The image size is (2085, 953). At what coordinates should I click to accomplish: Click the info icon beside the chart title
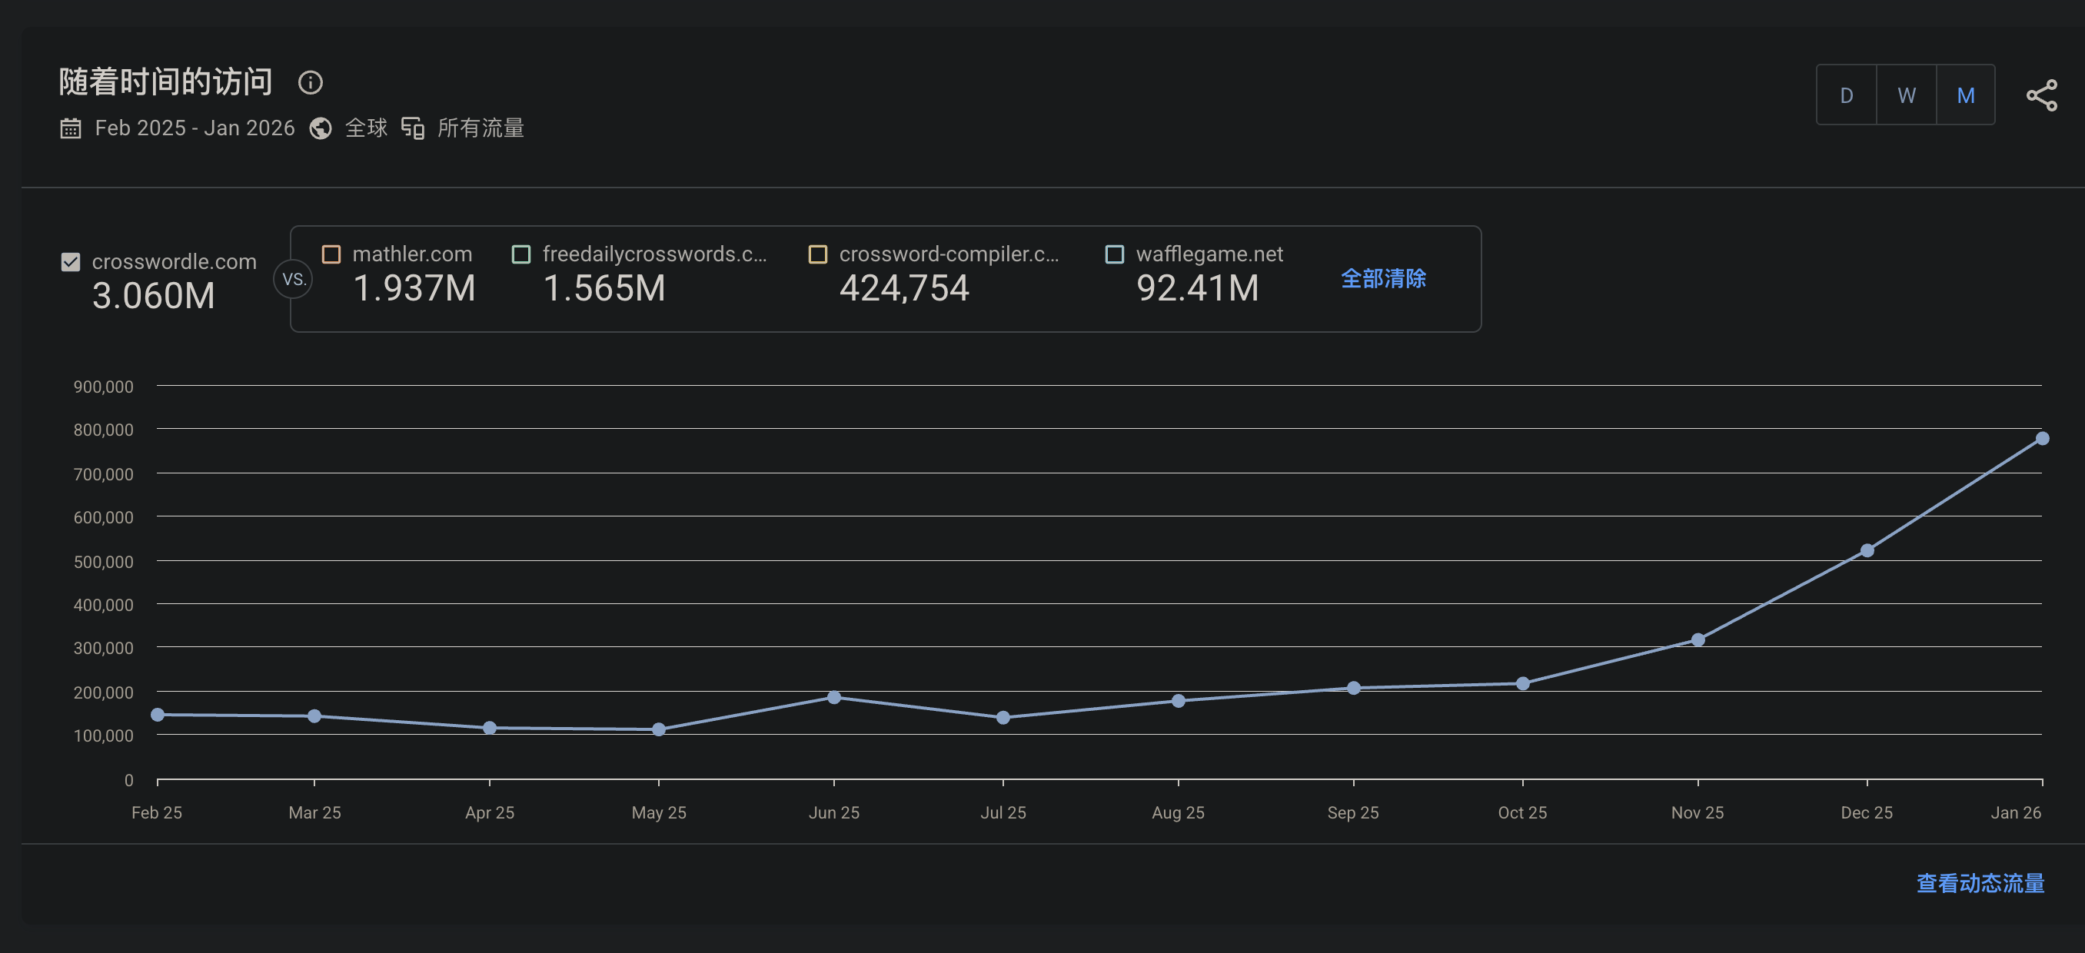click(x=310, y=82)
